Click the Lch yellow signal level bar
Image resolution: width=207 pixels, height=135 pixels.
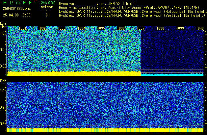tap(74, 73)
